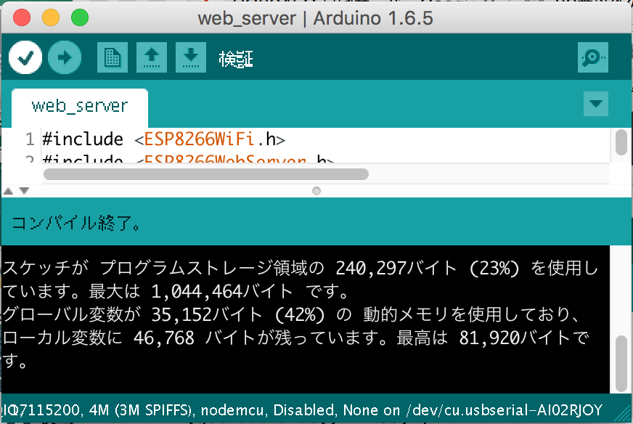Collapse editor using the up triangle
633x424 pixels.
tap(8, 191)
